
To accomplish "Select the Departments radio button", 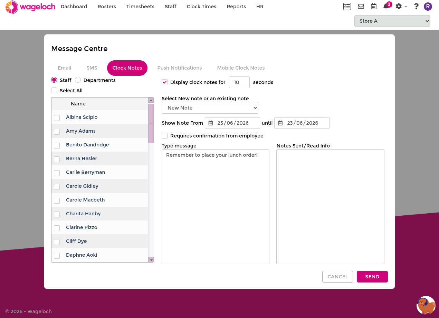I will click(x=78, y=80).
